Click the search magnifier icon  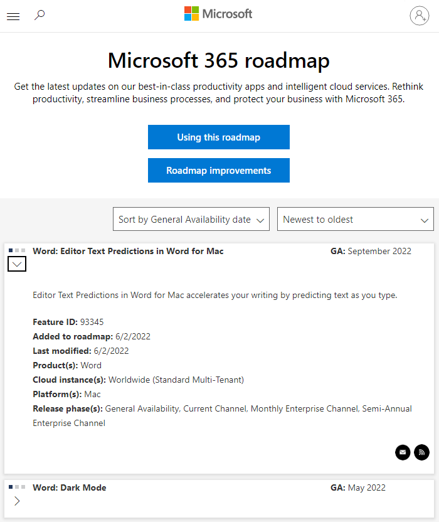[x=40, y=15]
